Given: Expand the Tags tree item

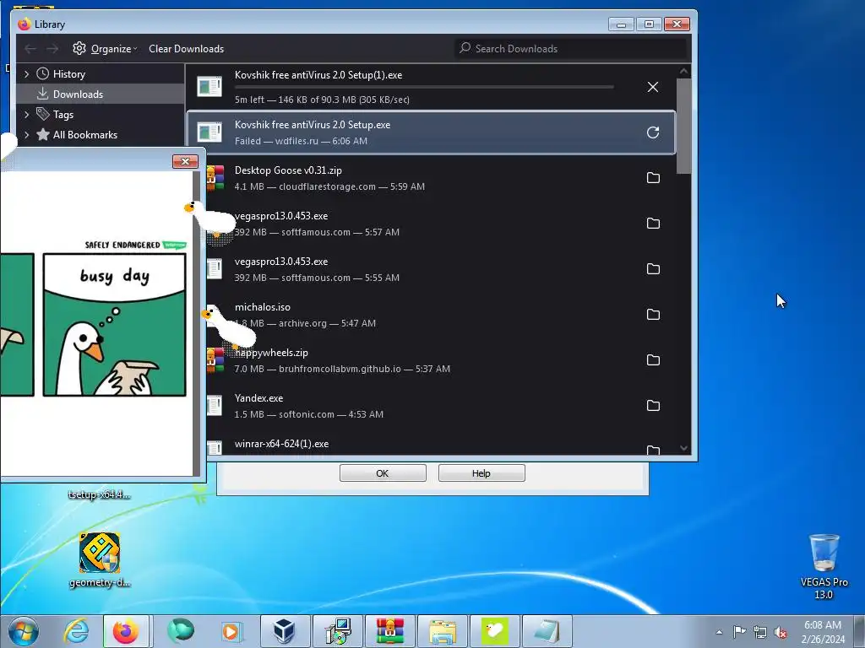Looking at the screenshot, I should pyautogui.click(x=26, y=114).
